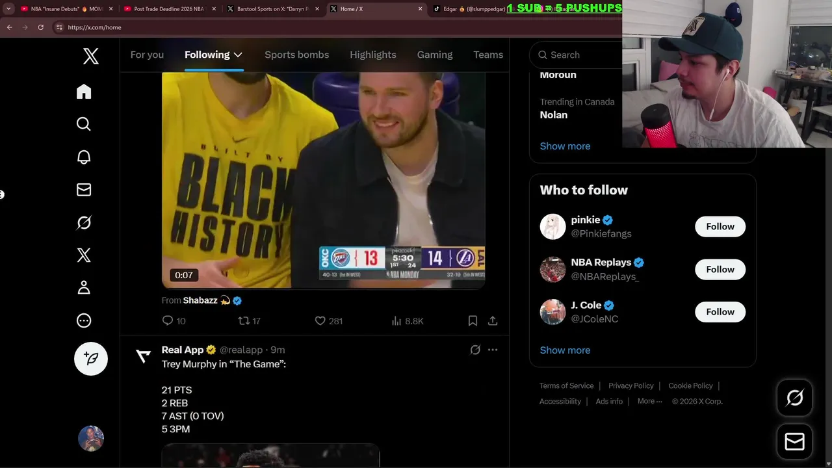Close the Home / X browser tab
The image size is (832, 468).
point(420,9)
